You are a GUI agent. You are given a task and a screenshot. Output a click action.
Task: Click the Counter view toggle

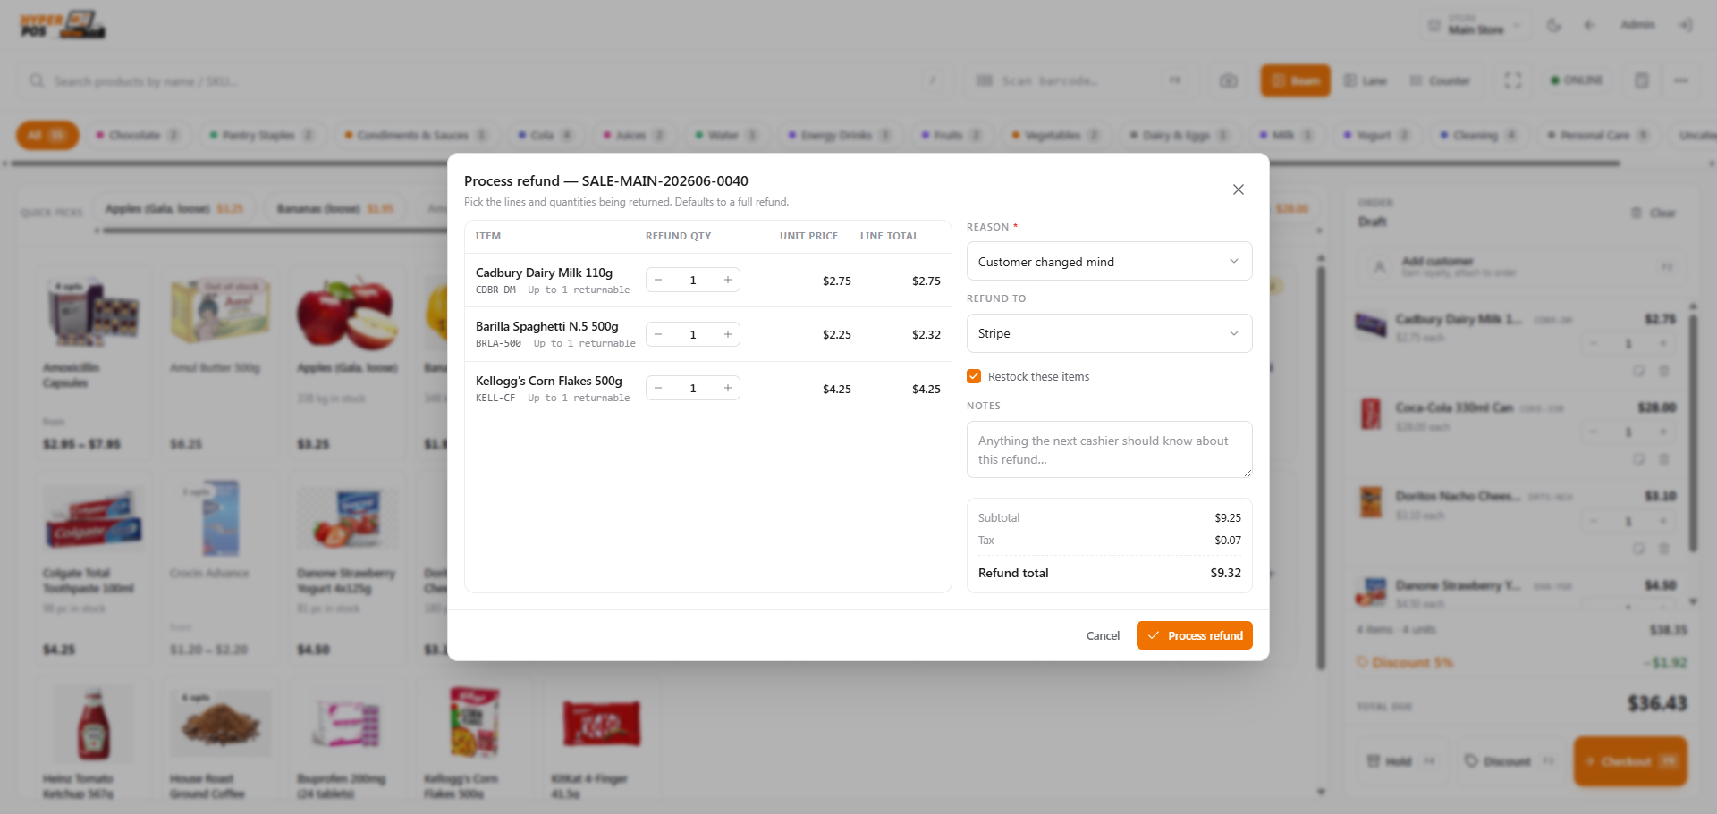pos(1440,80)
